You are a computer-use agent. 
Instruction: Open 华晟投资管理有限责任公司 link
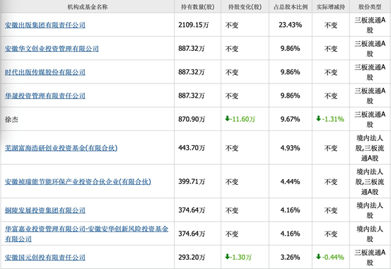coord(45,96)
